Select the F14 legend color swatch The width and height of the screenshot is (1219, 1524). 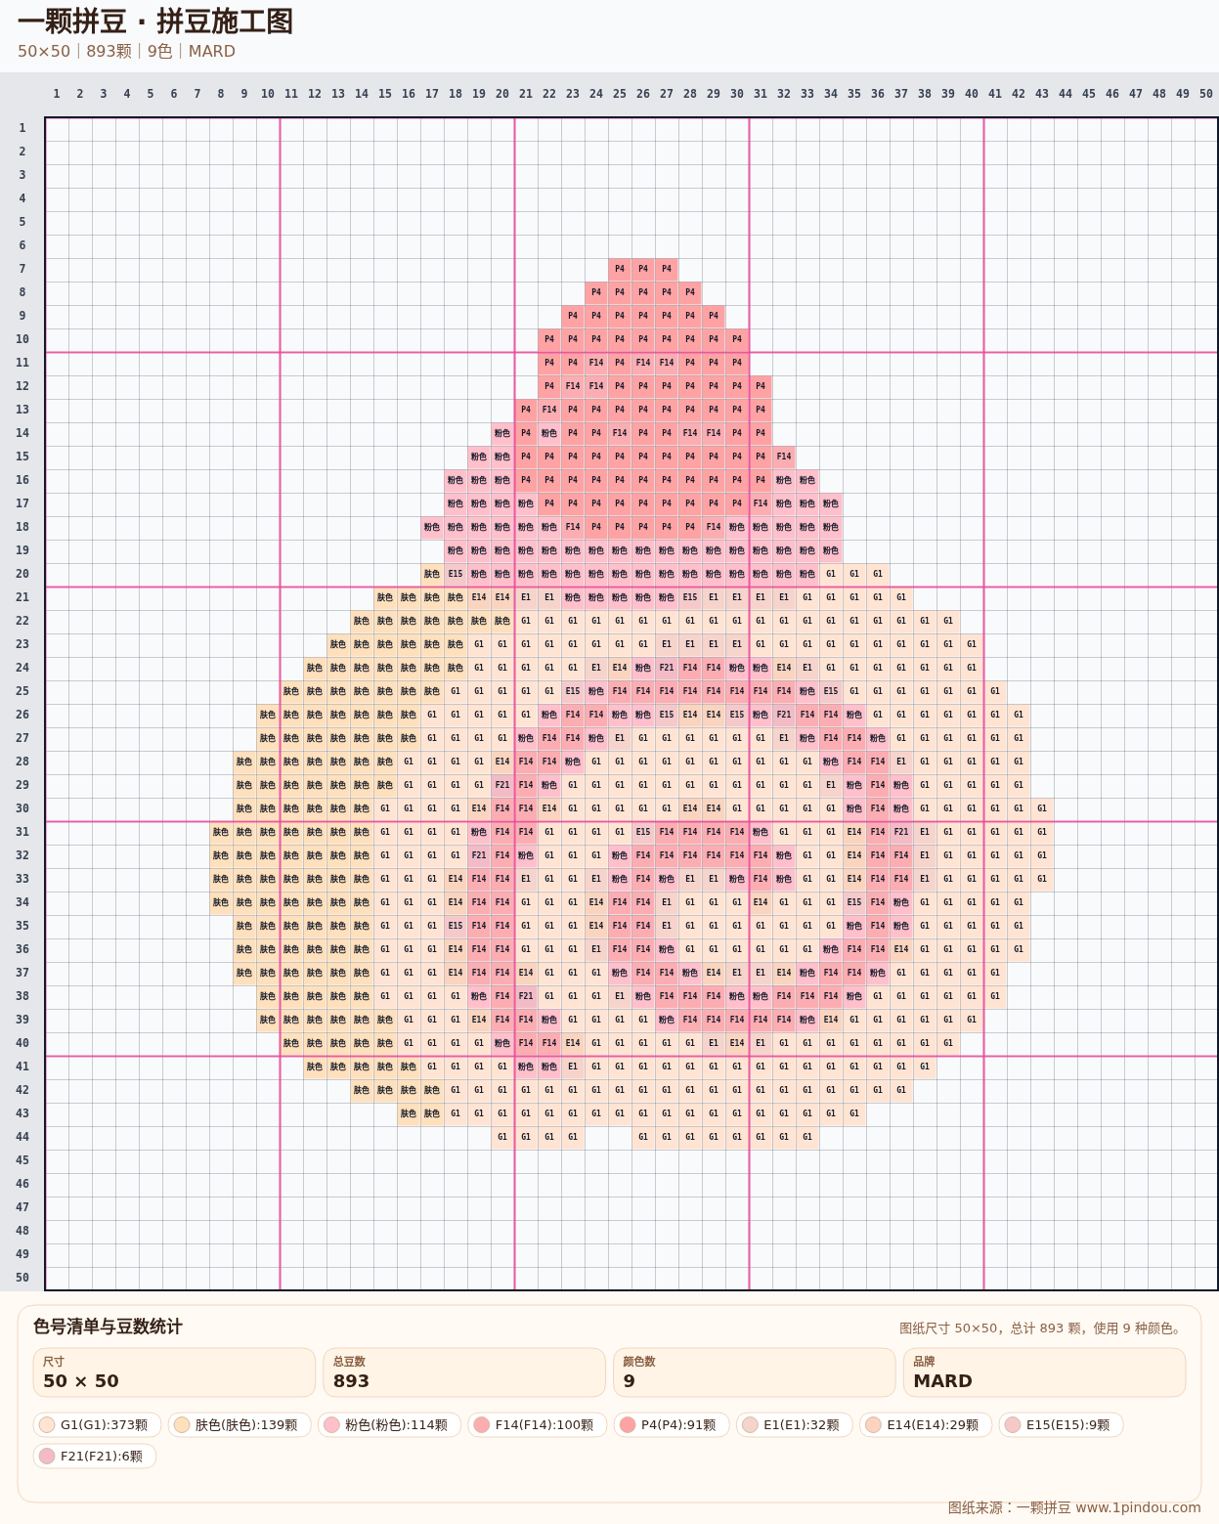coord(481,1424)
